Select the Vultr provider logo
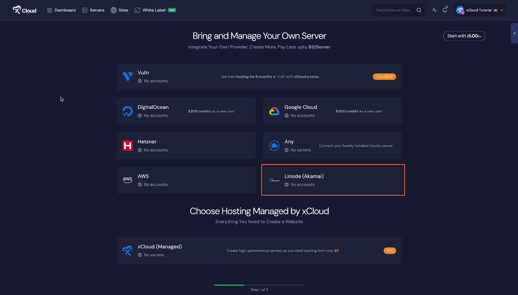The height and width of the screenshot is (295, 518). point(128,77)
